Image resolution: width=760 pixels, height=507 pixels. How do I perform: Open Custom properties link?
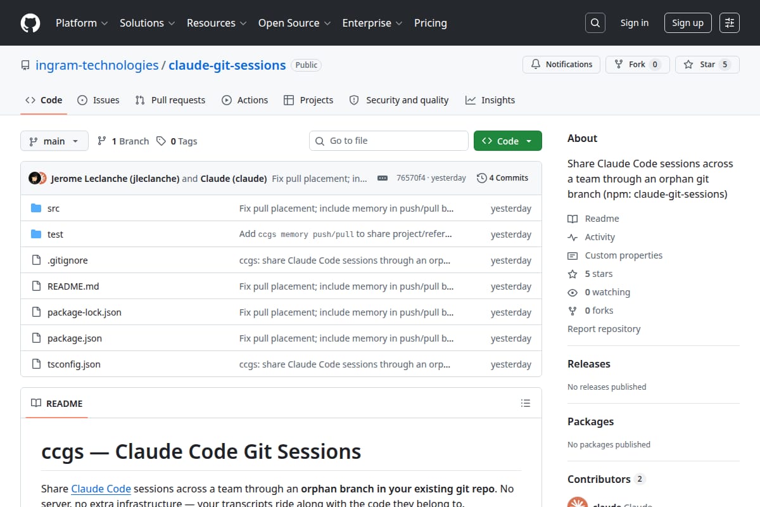point(615,255)
